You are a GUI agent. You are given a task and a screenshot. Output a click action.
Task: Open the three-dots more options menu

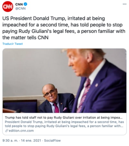(124, 4)
